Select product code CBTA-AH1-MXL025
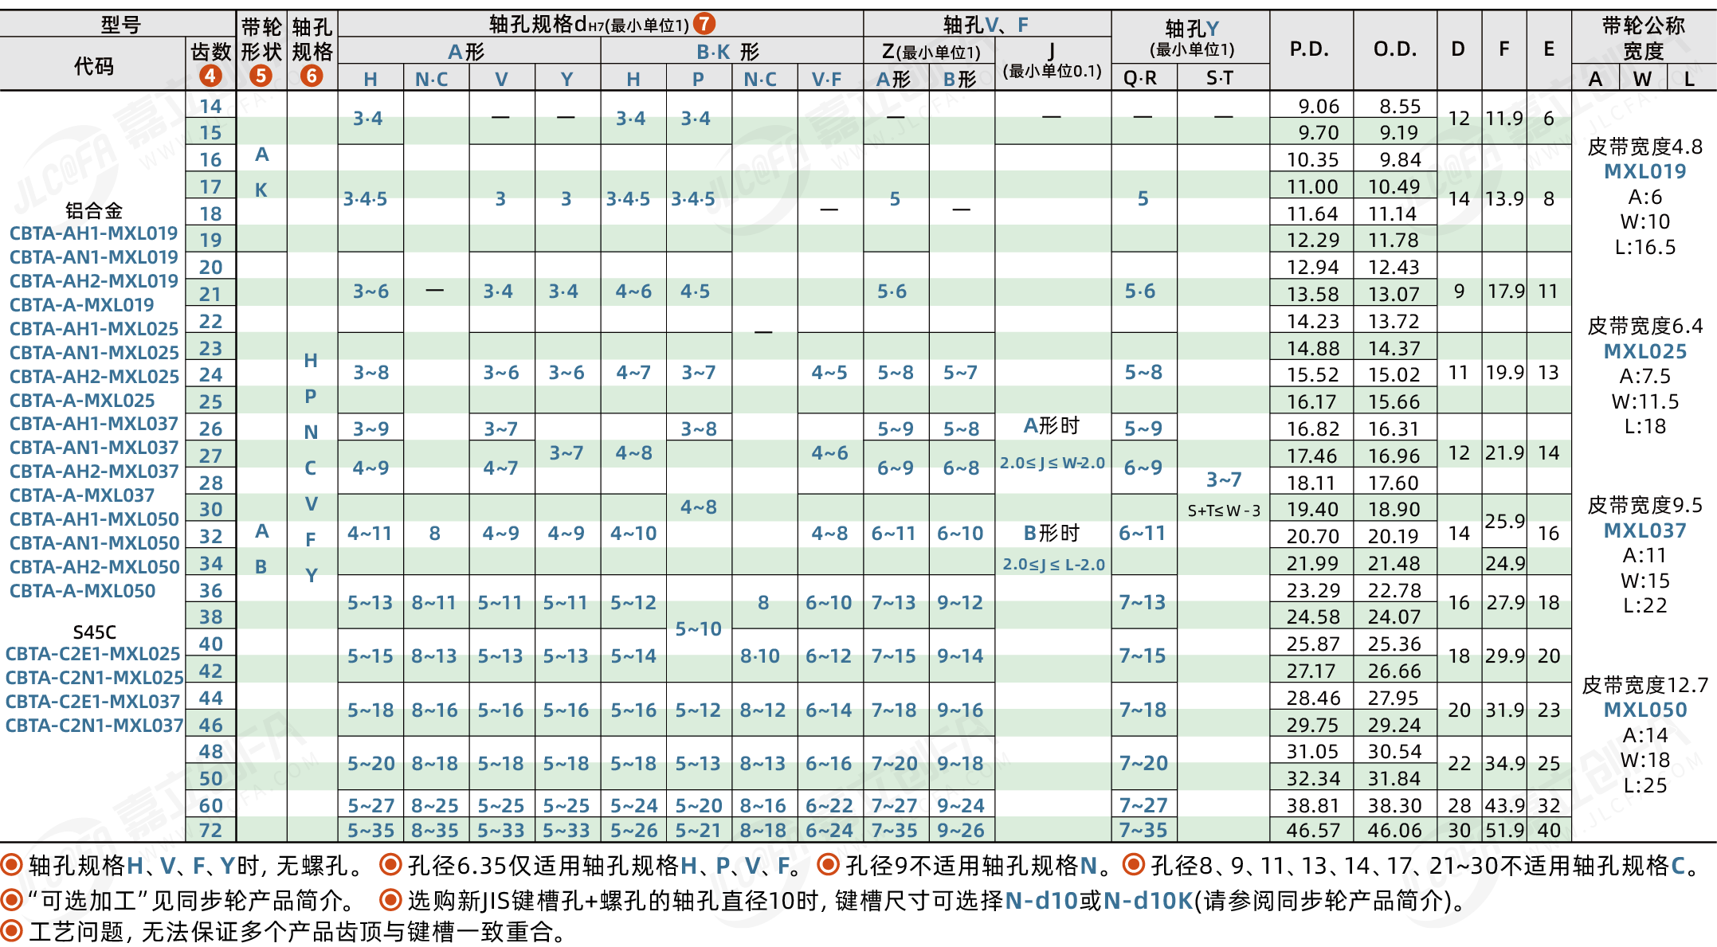This screenshot has height=947, width=1717. tap(94, 329)
